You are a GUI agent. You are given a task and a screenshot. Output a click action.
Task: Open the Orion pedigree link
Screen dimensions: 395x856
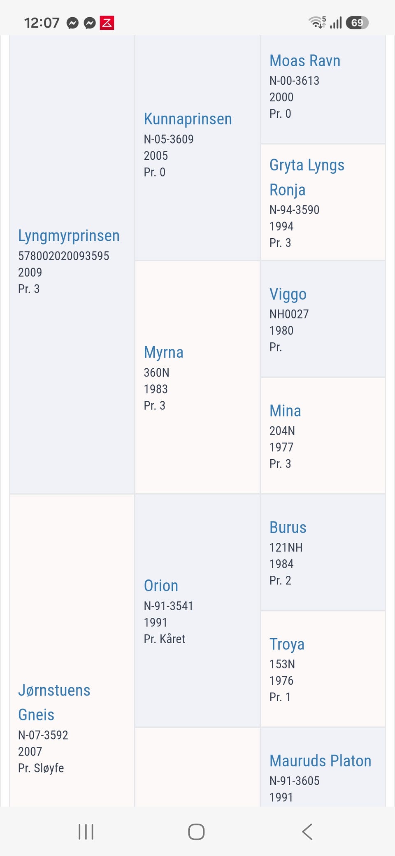[161, 586]
